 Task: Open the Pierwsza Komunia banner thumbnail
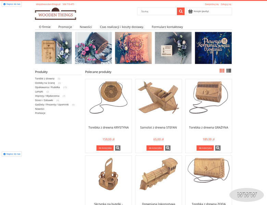pyautogui.click(x=213, y=48)
